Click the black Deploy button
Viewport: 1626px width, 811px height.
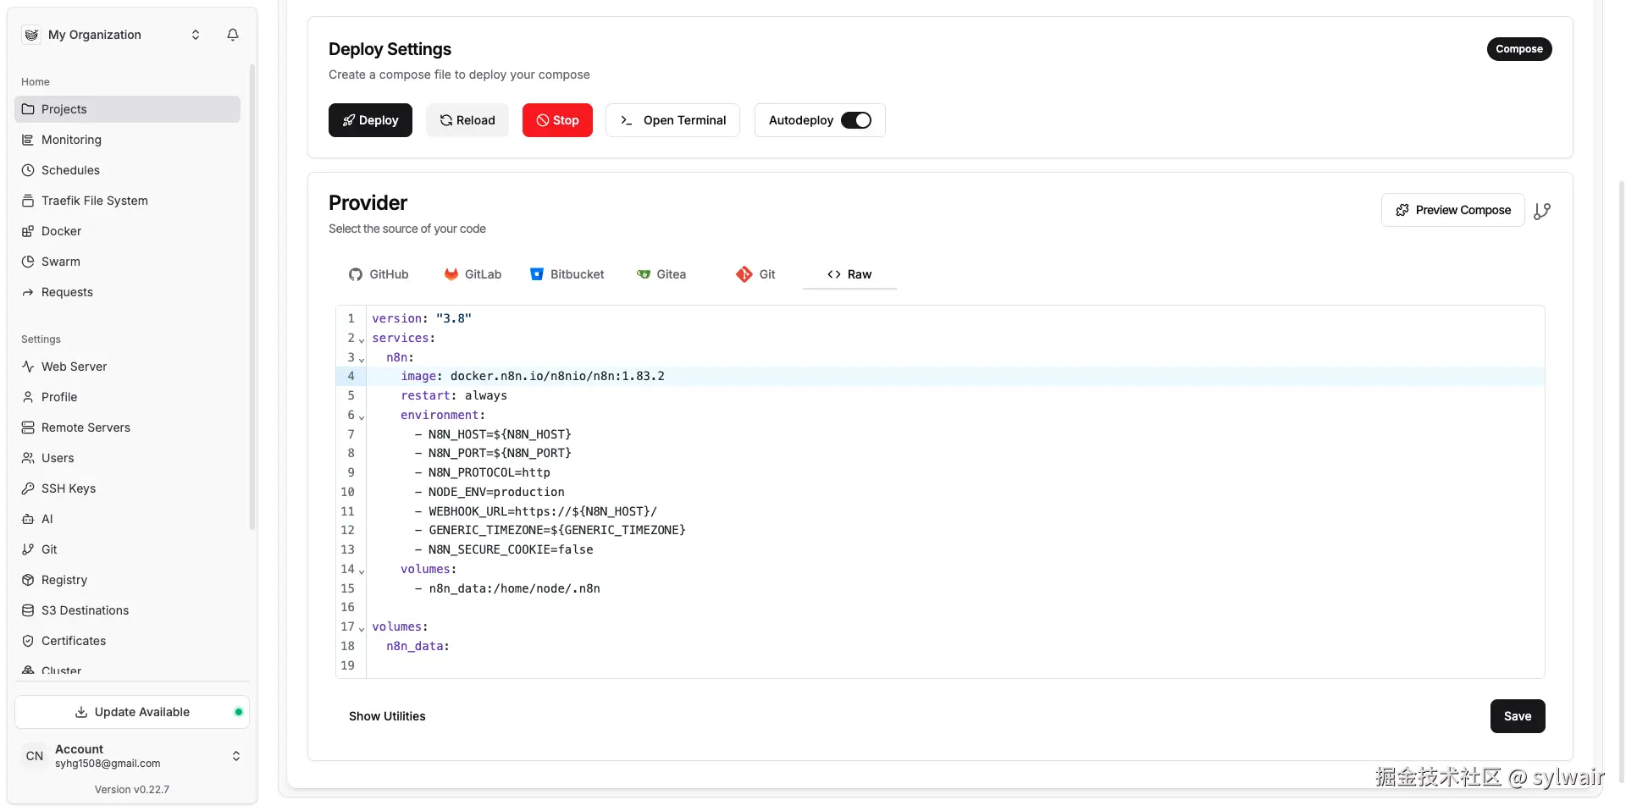coord(370,120)
